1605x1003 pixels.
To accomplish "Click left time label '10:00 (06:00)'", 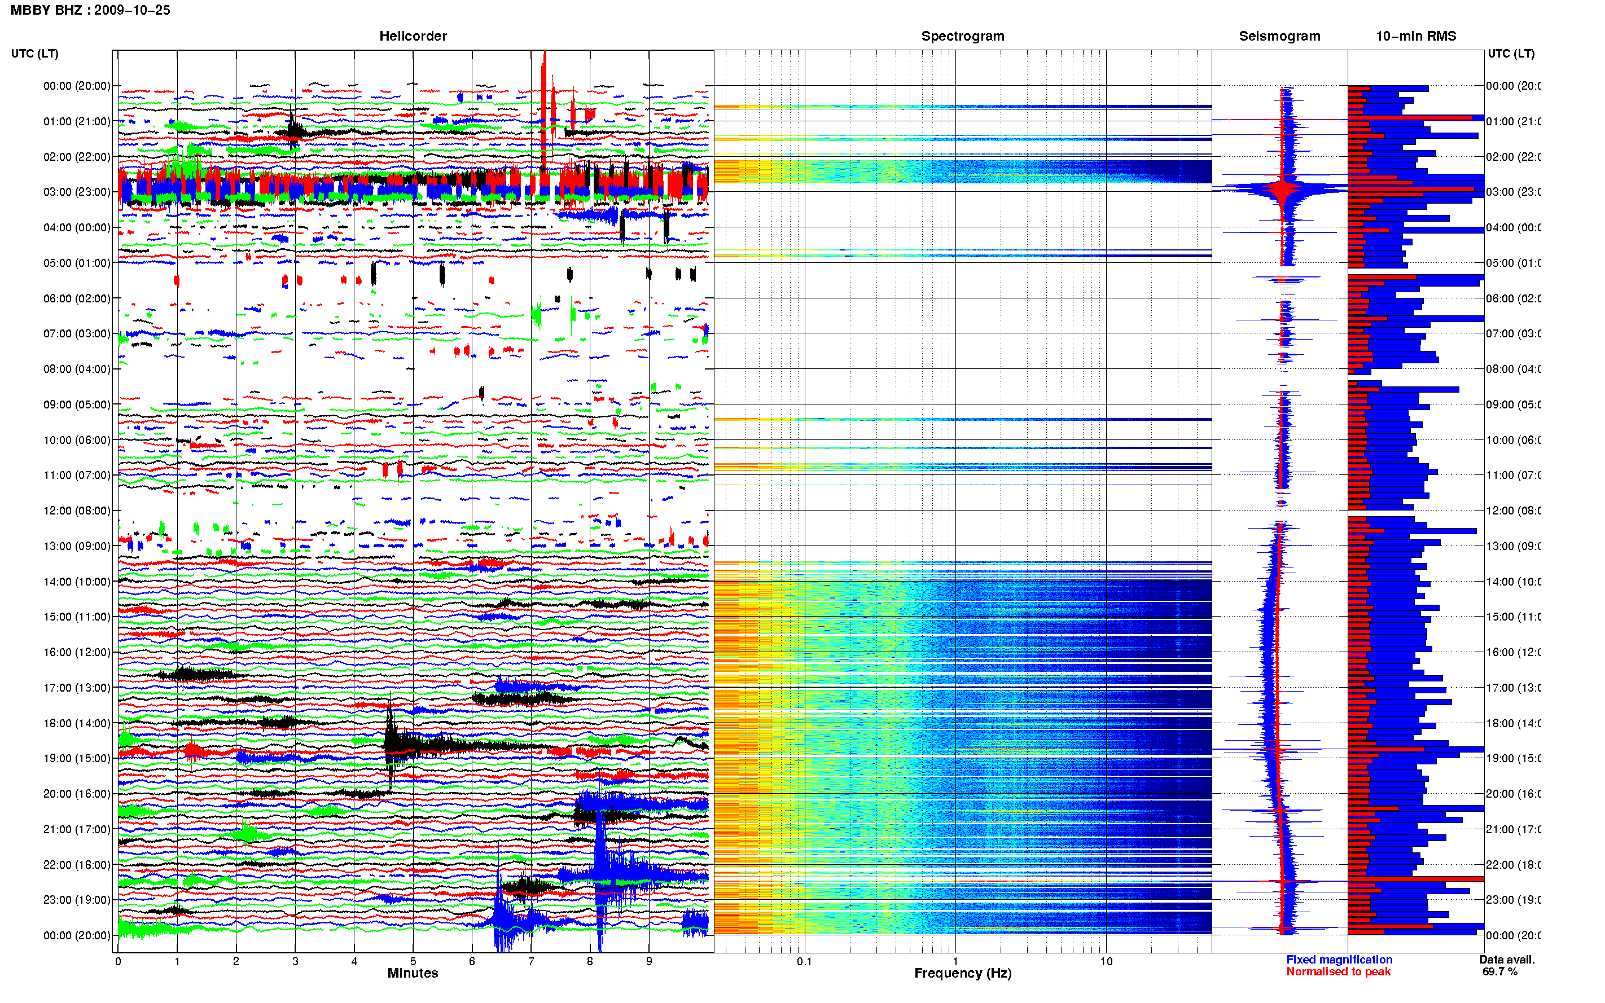I will pyautogui.click(x=77, y=440).
